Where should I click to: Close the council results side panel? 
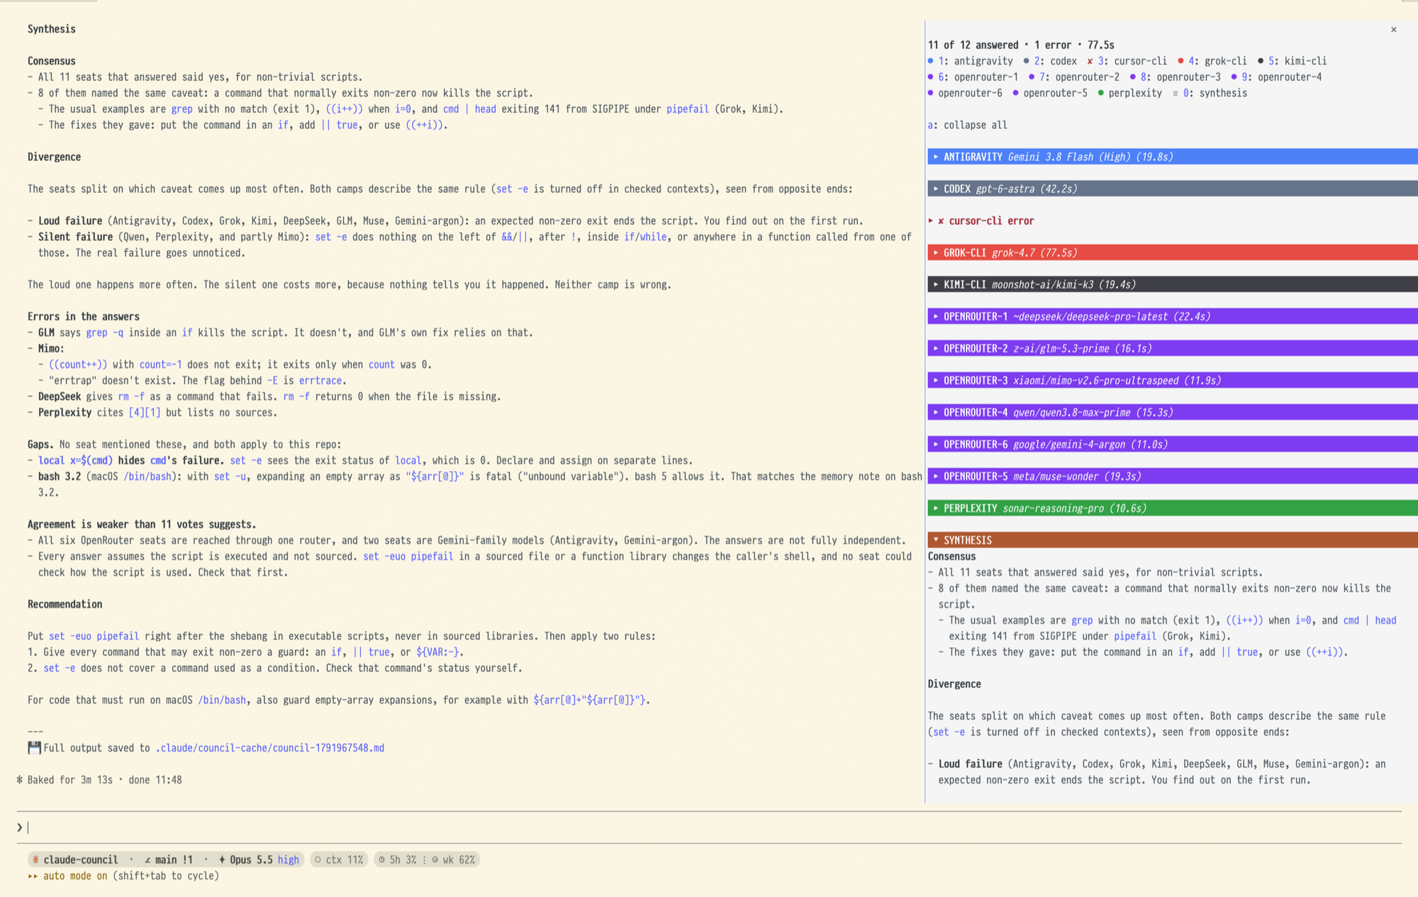coord(1393,30)
